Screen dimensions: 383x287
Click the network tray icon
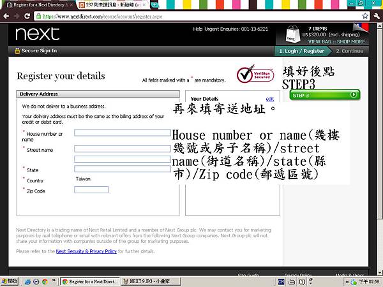(354, 282)
